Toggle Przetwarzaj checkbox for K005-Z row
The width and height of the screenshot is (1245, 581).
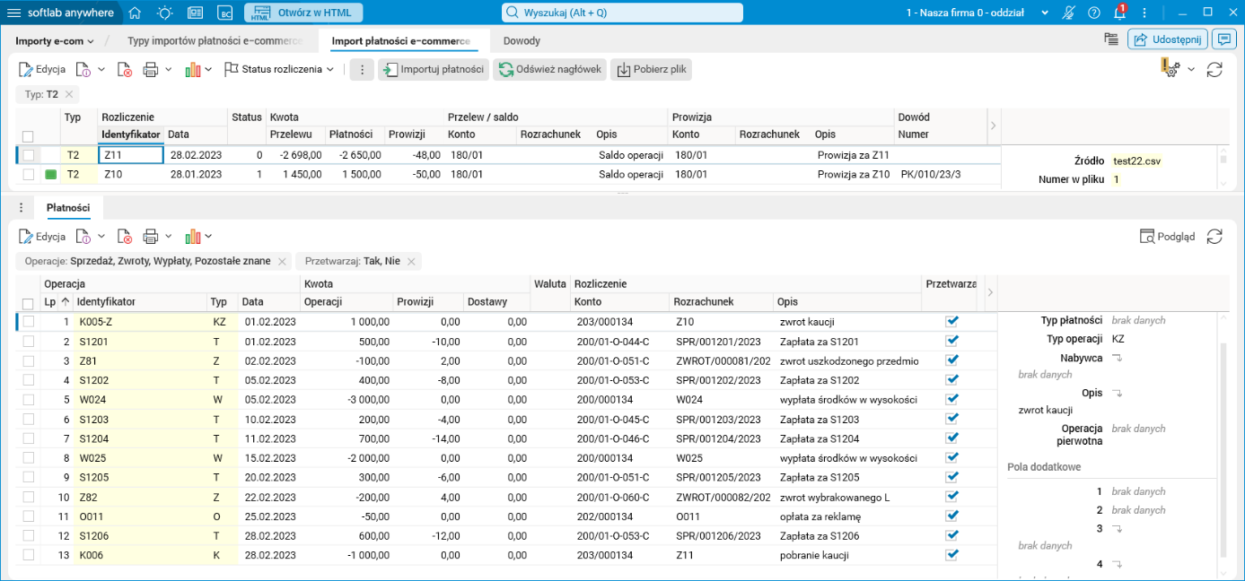tap(952, 321)
